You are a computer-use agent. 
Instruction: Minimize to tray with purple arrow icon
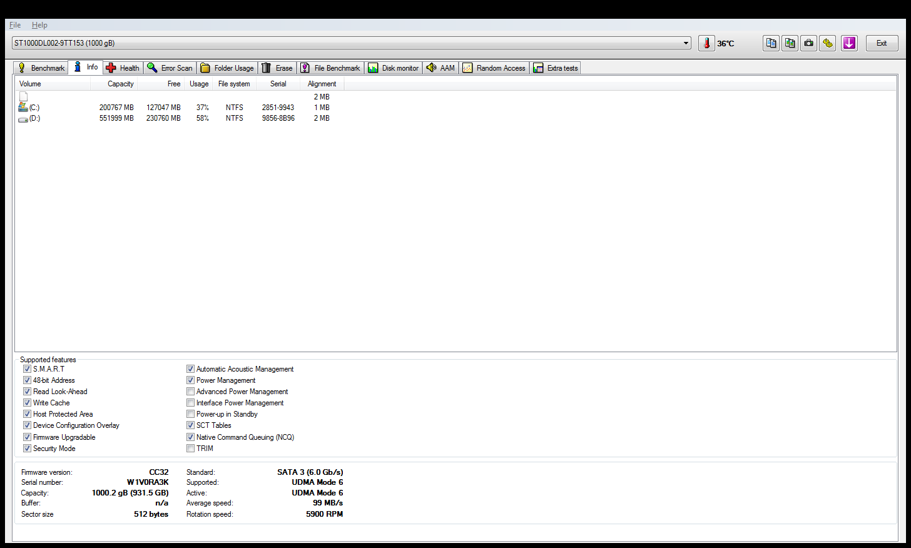tap(849, 43)
